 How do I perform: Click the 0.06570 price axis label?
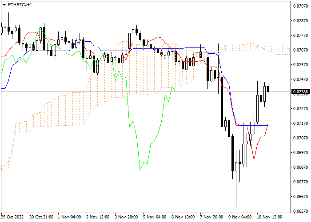point(300,211)
